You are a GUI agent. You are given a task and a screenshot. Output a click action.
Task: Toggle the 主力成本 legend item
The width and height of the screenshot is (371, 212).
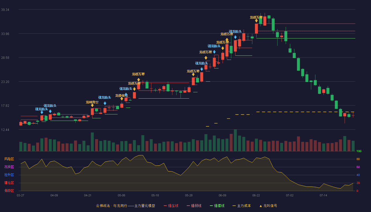(242, 206)
